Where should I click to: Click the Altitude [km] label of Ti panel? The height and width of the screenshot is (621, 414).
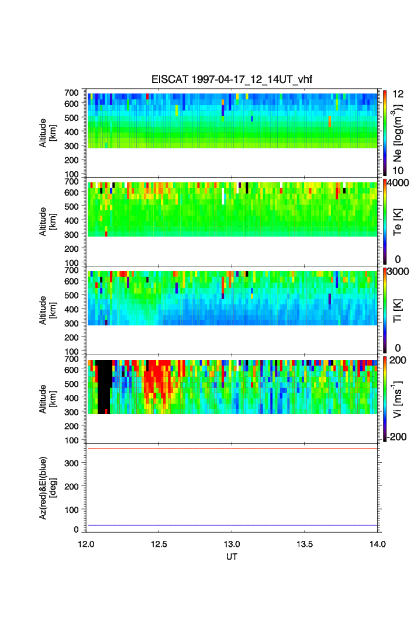point(47,311)
